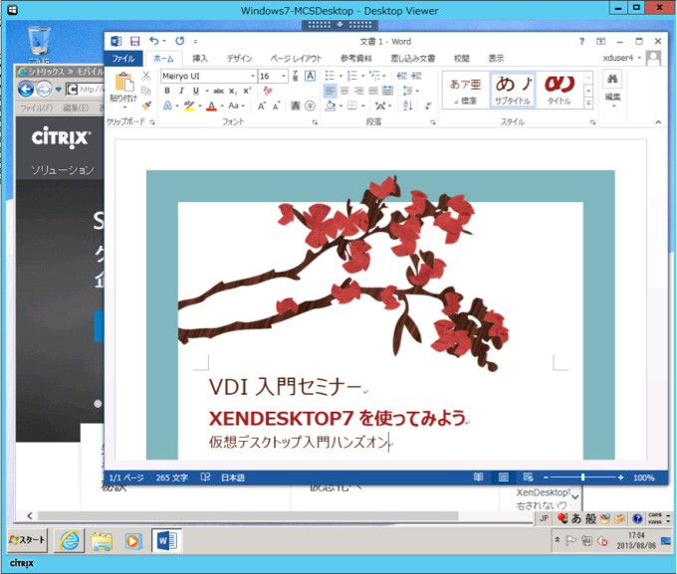Open the Meiryo UI font name dropdown
The height and width of the screenshot is (574, 677).
pos(253,76)
